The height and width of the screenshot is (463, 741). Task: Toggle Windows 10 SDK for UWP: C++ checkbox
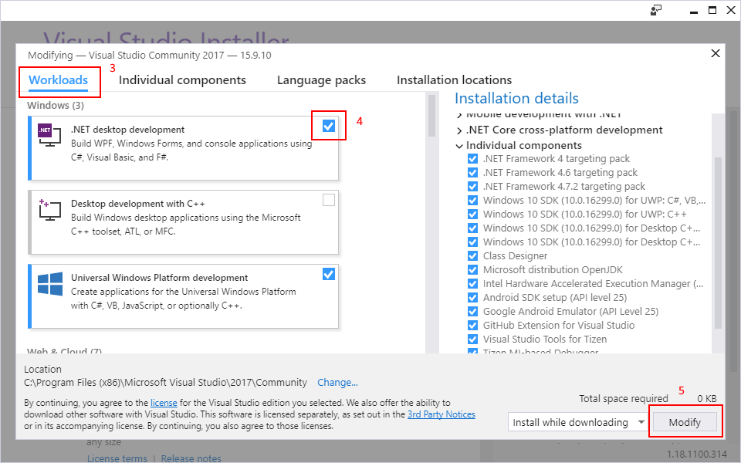pos(472,214)
